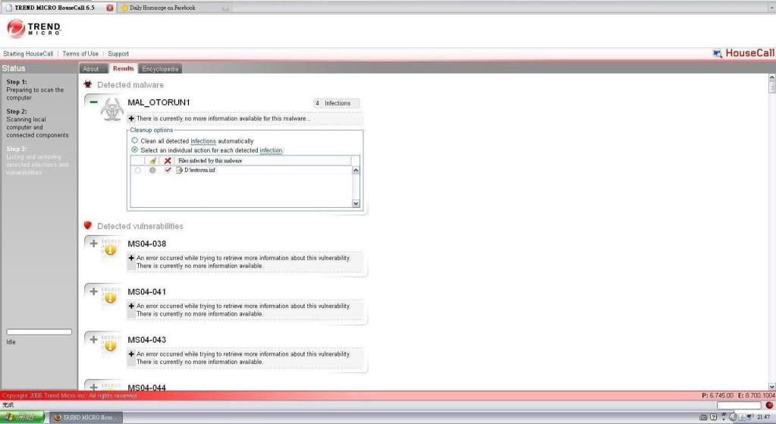The height and width of the screenshot is (424, 776).
Task: Click the system clock showing 21:47
Action: click(764, 417)
